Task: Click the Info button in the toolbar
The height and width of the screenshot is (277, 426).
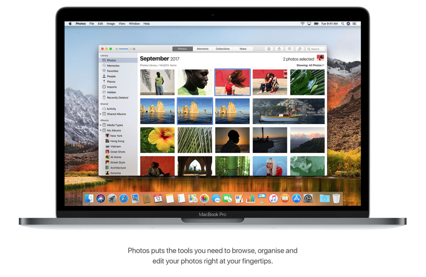Action: (269, 49)
